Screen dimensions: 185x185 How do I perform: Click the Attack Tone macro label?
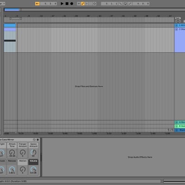click(12, 145)
